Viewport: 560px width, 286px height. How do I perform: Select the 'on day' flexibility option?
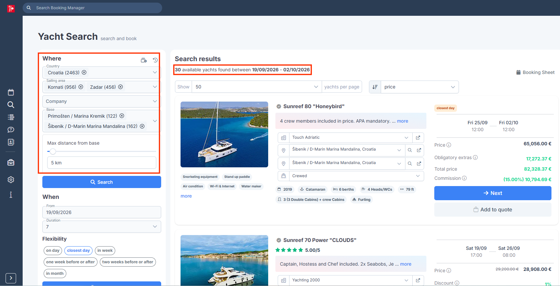click(x=53, y=250)
